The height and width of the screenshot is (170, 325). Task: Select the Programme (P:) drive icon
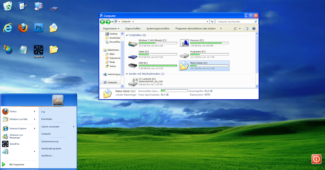pyautogui.click(x=184, y=55)
